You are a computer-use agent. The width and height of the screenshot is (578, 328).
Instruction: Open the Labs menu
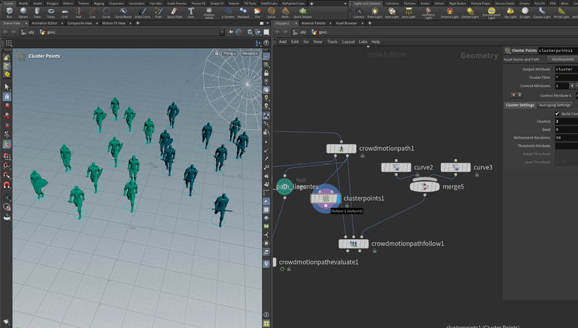click(363, 42)
